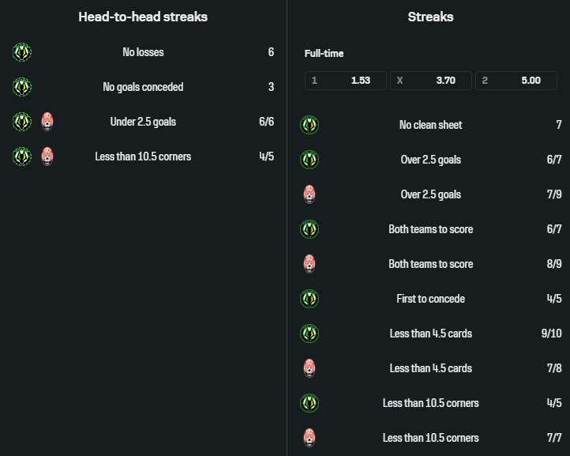Select draw odds 3.70
570x456 pixels.
[431, 81]
